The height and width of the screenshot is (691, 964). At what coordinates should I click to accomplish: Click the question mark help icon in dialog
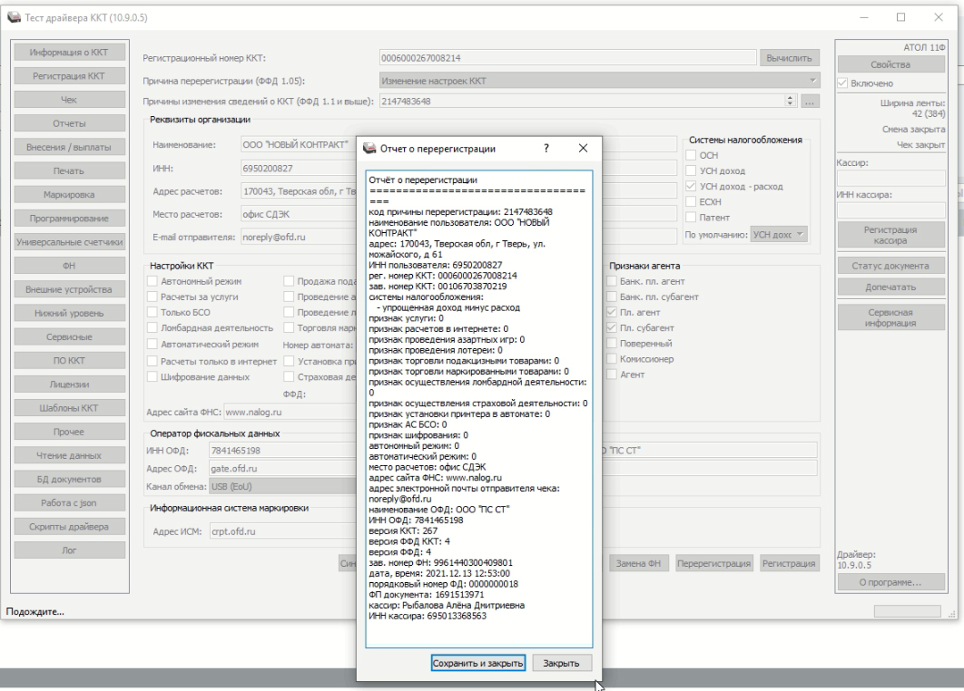click(x=546, y=148)
